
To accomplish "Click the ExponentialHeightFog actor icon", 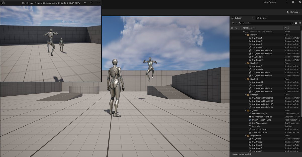I will [x=250, y=117].
